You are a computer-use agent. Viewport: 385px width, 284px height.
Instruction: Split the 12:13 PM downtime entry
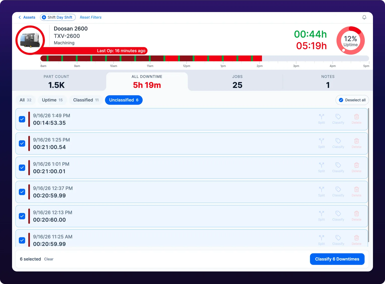[321, 216]
